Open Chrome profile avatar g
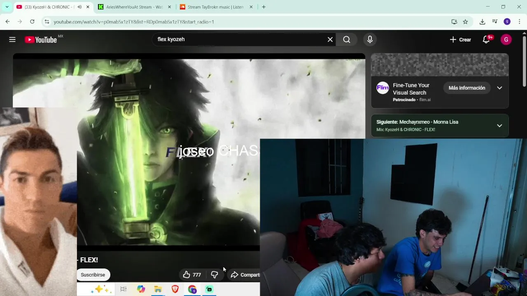This screenshot has height=296, width=527. tap(507, 21)
